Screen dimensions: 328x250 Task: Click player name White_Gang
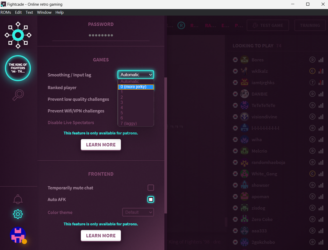(x=264, y=174)
